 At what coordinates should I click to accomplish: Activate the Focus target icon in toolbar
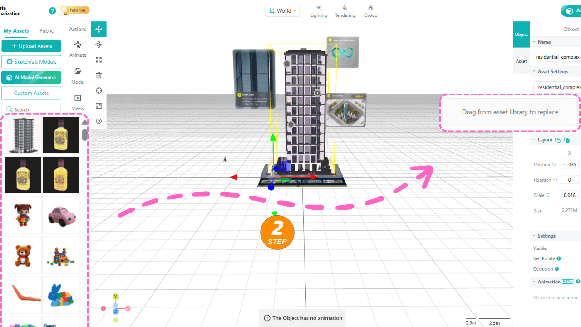(99, 90)
